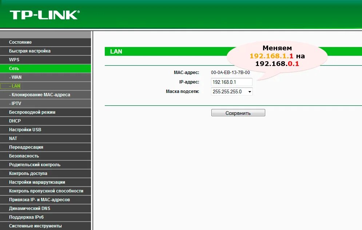The image size is (362, 230).
Task: Click the IP-адрес input field
Action: click(x=231, y=82)
